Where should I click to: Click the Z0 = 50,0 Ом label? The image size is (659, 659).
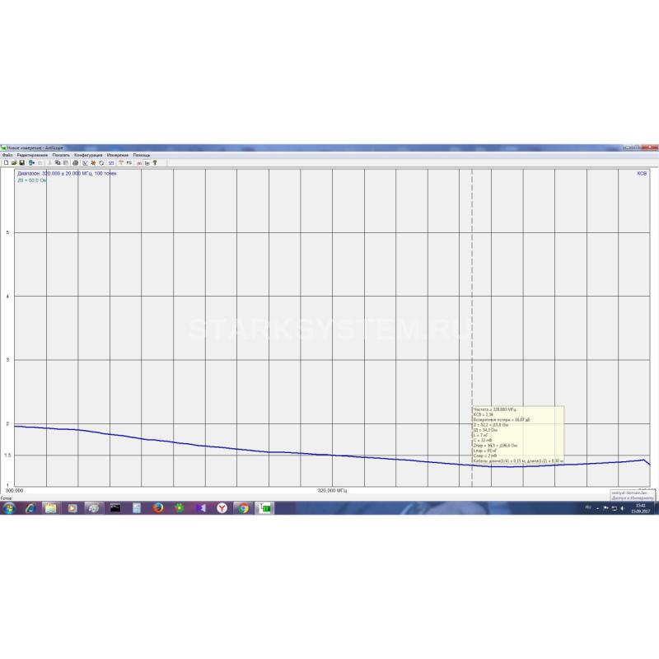coord(32,180)
